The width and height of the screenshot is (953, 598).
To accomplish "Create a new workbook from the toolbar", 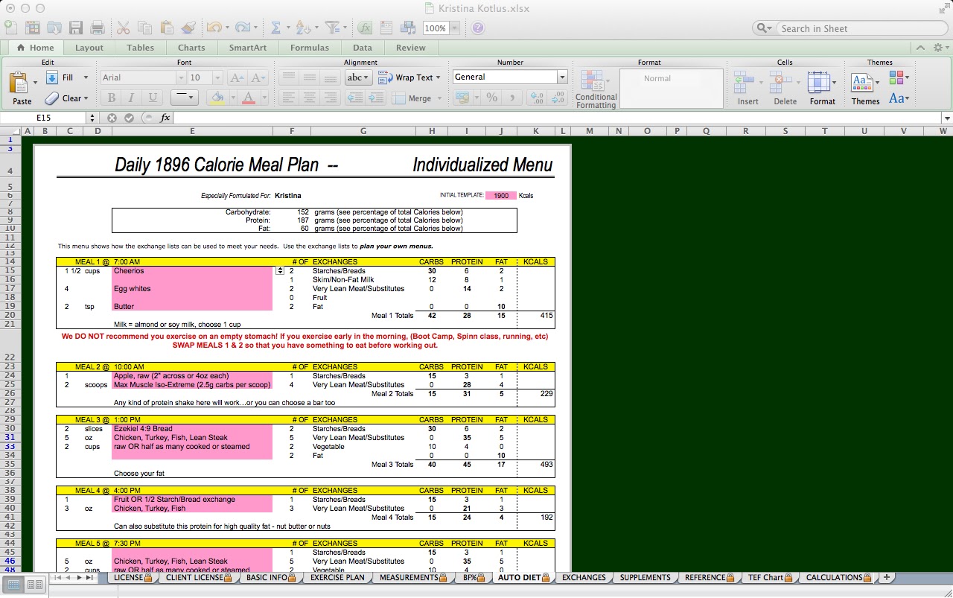I will coord(10,28).
